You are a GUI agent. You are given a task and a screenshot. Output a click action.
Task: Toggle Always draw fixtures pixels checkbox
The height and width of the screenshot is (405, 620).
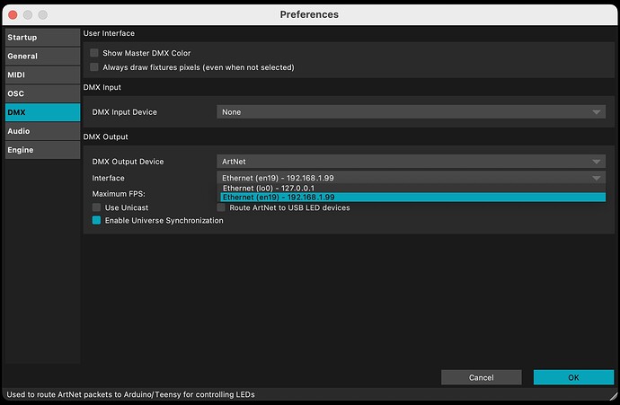point(94,67)
